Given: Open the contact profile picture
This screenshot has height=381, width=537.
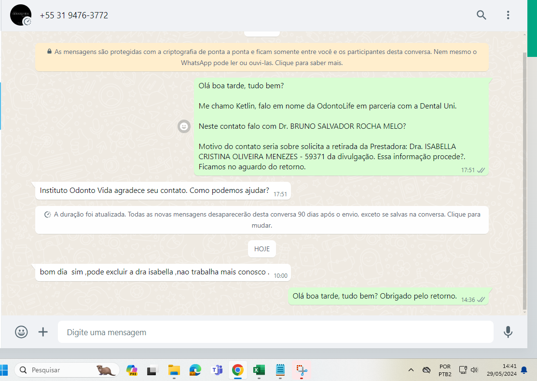Looking at the screenshot, I should [21, 15].
